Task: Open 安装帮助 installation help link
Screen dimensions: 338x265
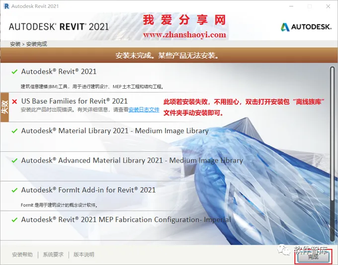Action: [22, 255]
